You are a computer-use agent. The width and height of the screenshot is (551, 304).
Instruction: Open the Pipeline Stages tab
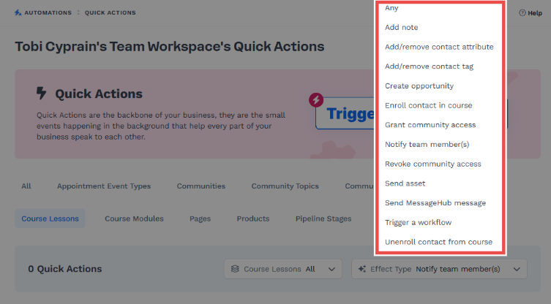[323, 218]
